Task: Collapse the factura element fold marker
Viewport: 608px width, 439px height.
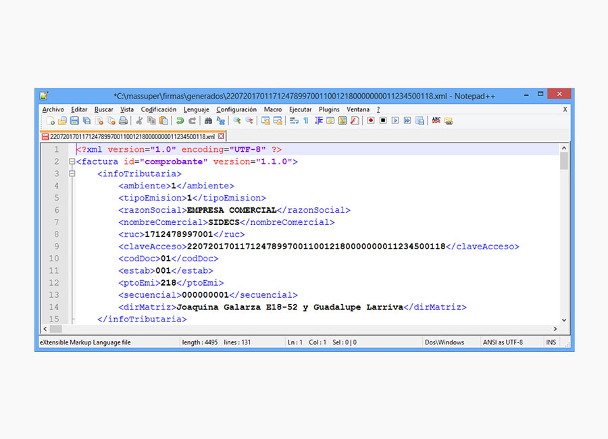Action: point(72,162)
